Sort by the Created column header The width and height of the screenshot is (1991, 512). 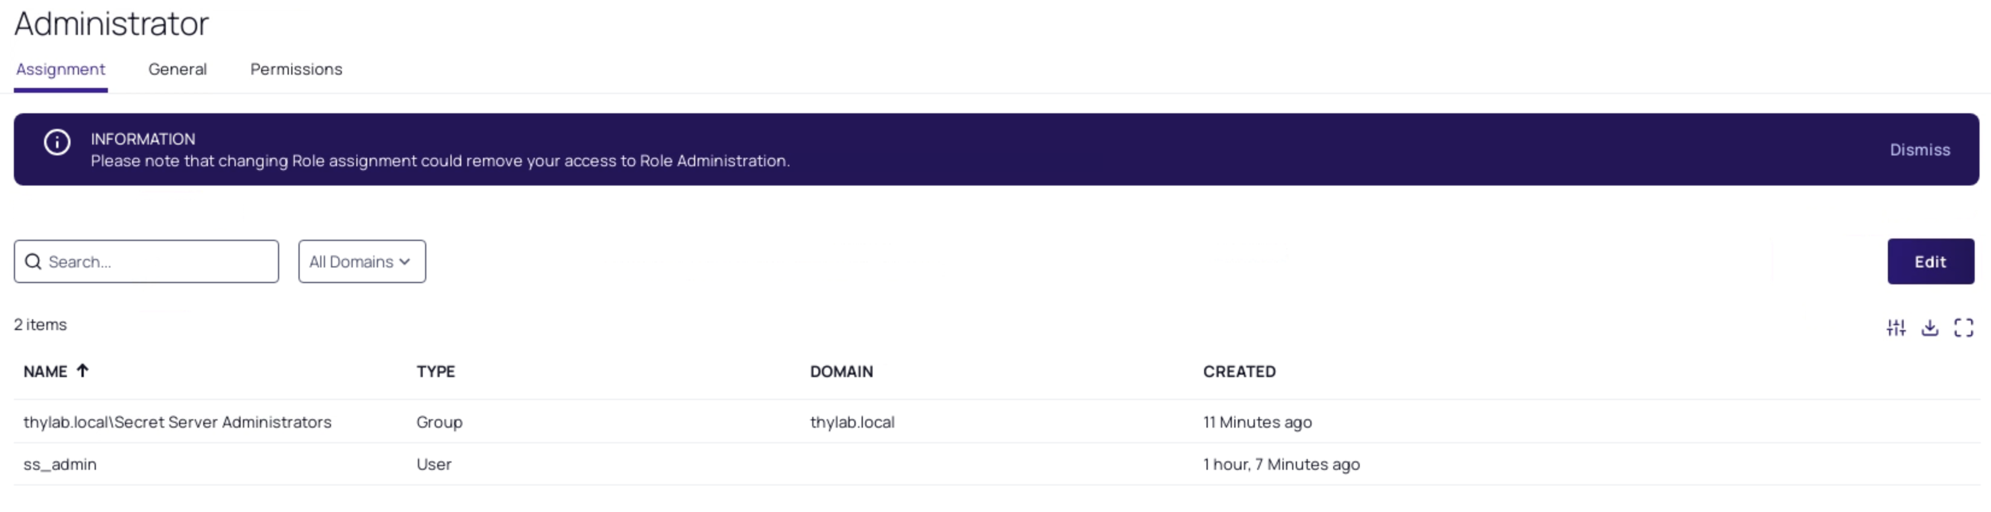coord(1239,372)
